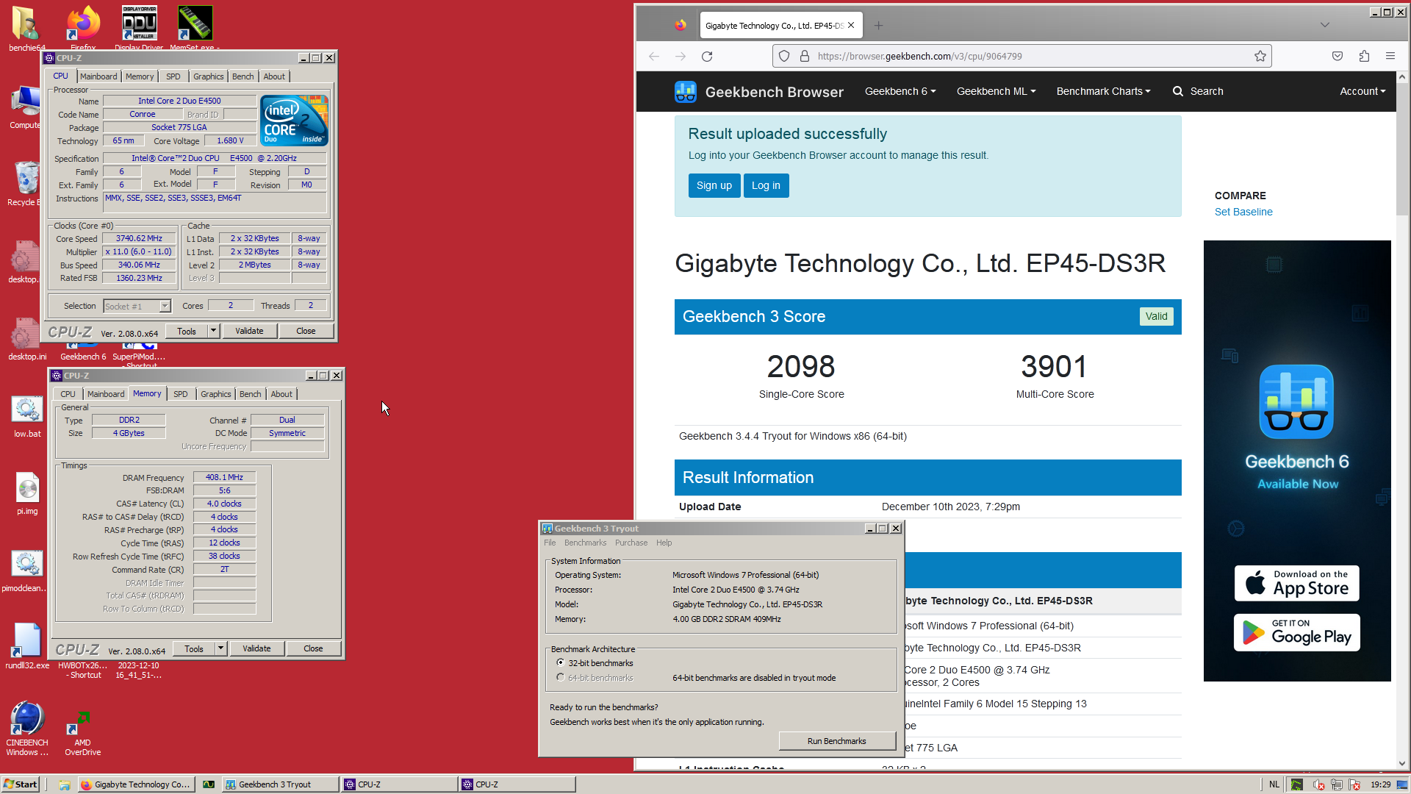Click the 19:29 system tray clock
The width and height of the screenshot is (1411, 794).
(1380, 784)
